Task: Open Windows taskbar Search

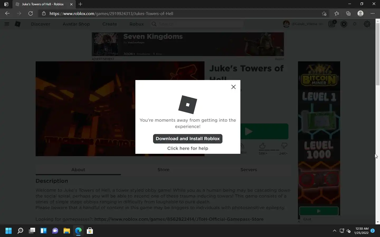Action: click(20, 231)
